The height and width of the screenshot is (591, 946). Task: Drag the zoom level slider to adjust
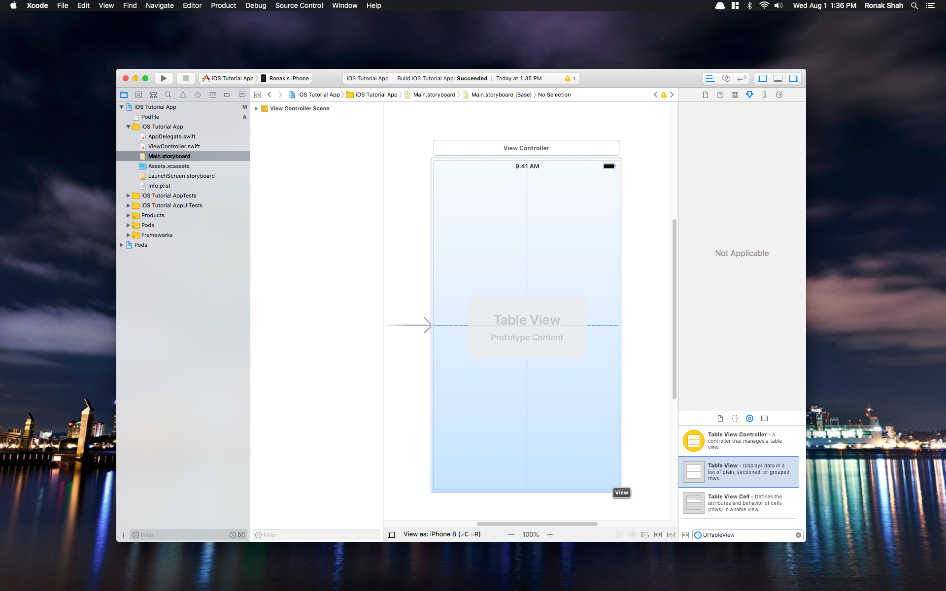point(531,534)
